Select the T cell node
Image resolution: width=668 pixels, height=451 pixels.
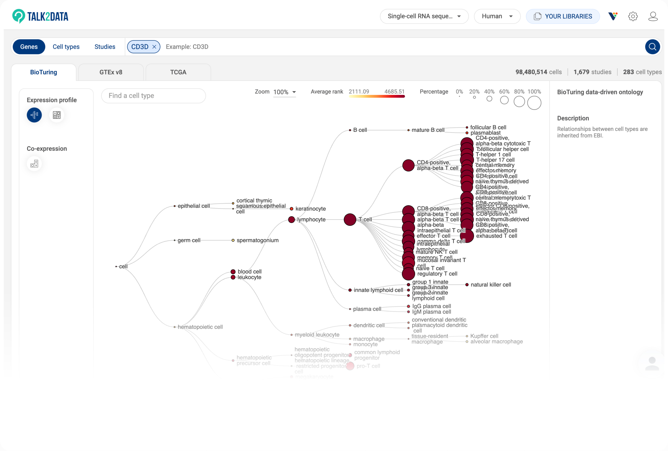pos(350,220)
